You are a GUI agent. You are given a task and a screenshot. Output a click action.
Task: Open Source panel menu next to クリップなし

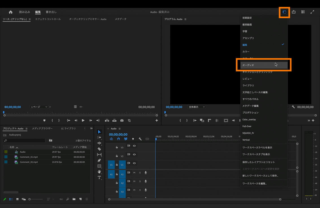pyautogui.click(x=30, y=19)
